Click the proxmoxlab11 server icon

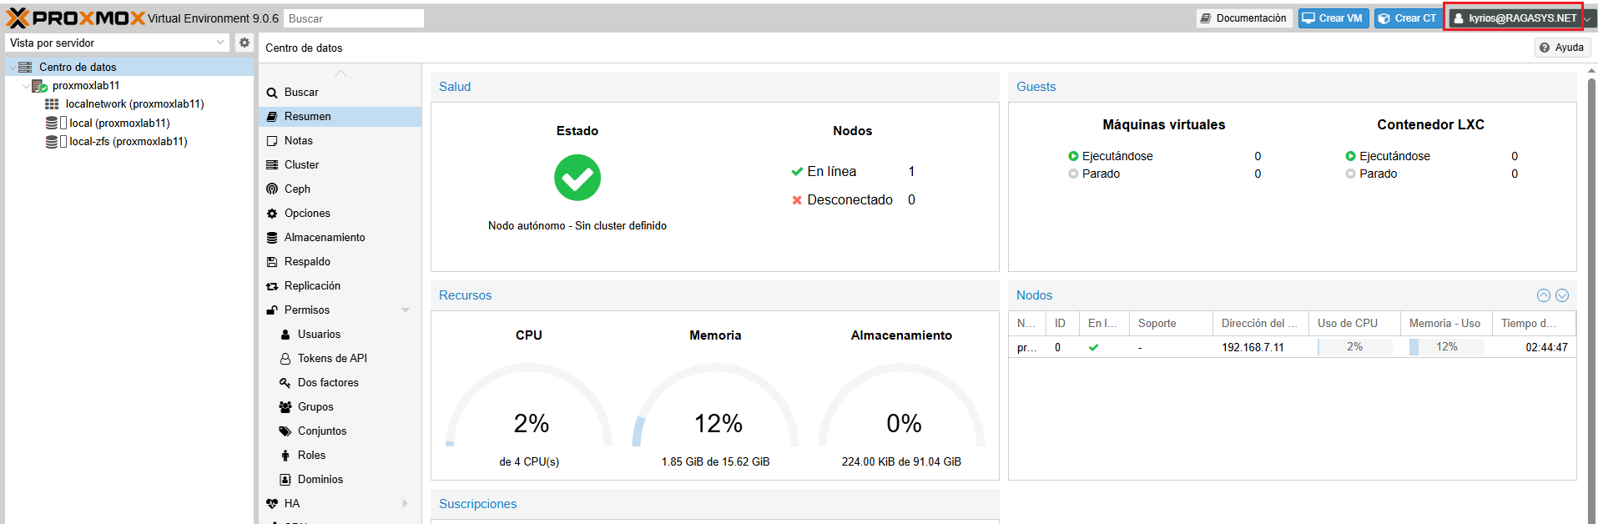pyautogui.click(x=39, y=86)
